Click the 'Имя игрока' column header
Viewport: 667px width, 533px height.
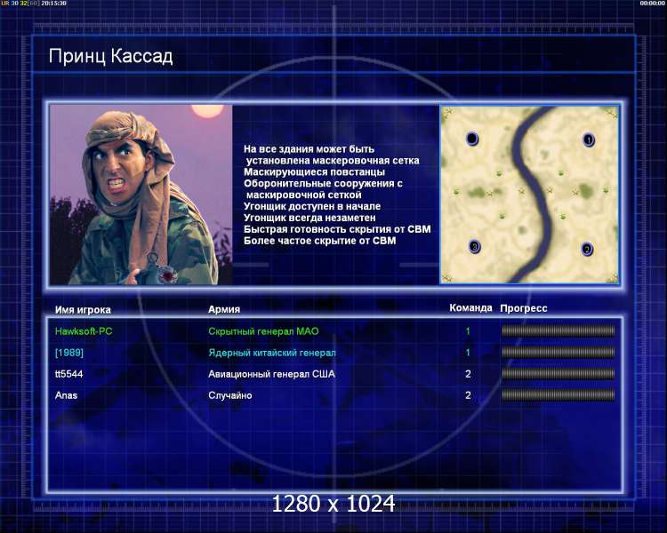click(83, 310)
